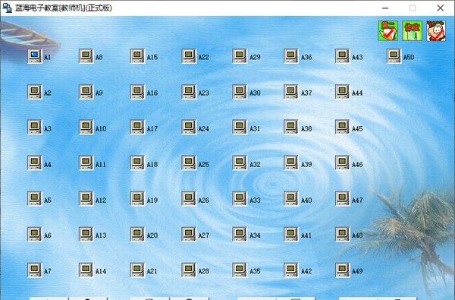
Task: Select the A18 student computer
Action: [x=137, y=163]
